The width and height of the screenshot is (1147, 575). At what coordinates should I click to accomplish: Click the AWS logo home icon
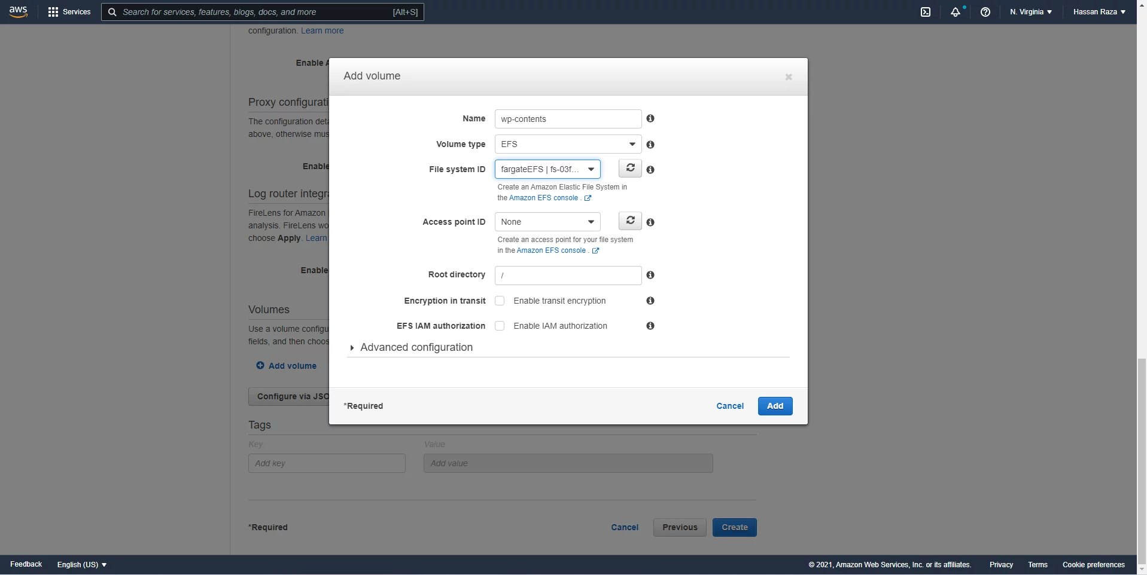pos(19,11)
